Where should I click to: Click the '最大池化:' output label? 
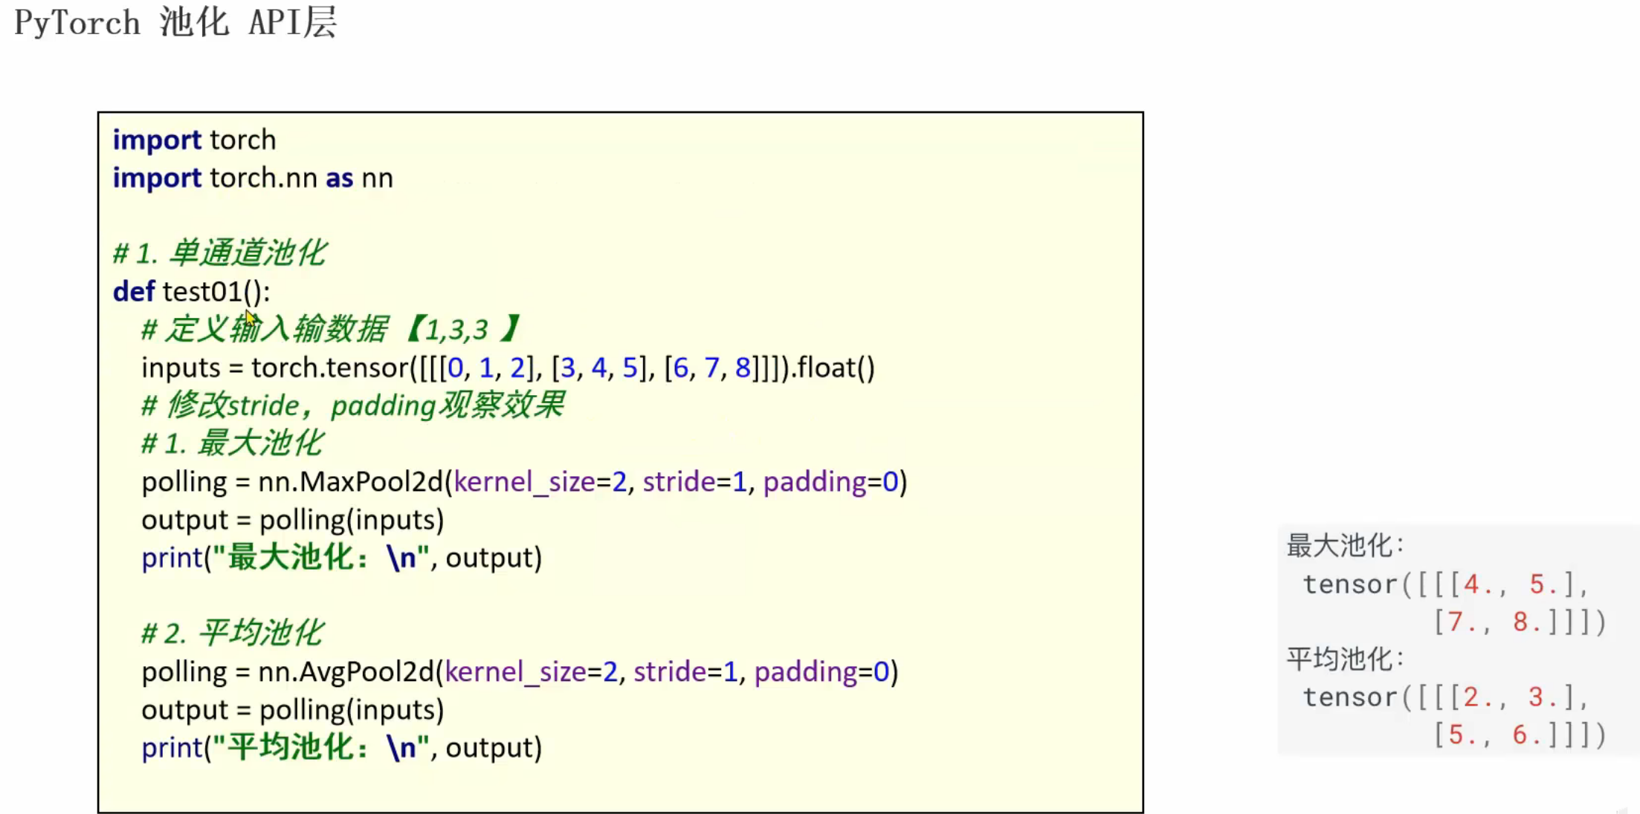pos(1345,545)
